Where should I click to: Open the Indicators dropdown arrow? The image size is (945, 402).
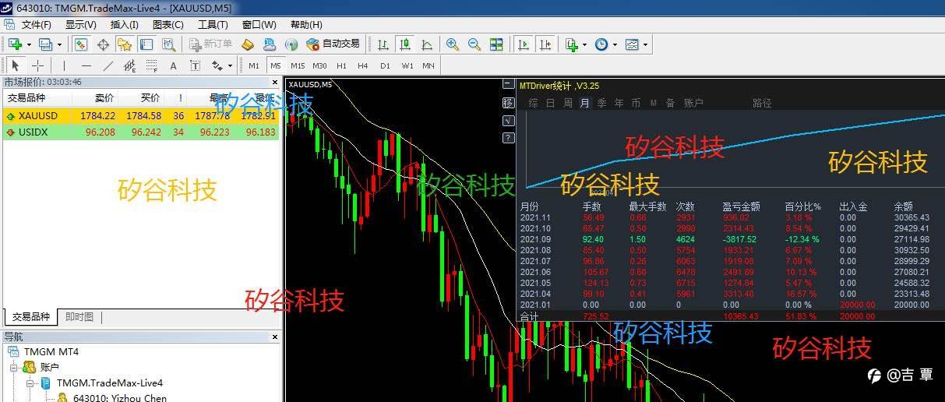584,44
